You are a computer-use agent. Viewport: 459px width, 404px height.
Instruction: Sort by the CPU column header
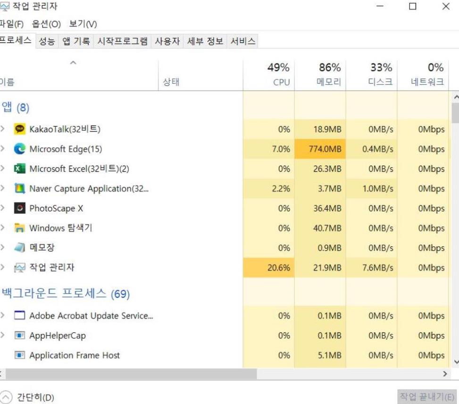click(269, 75)
